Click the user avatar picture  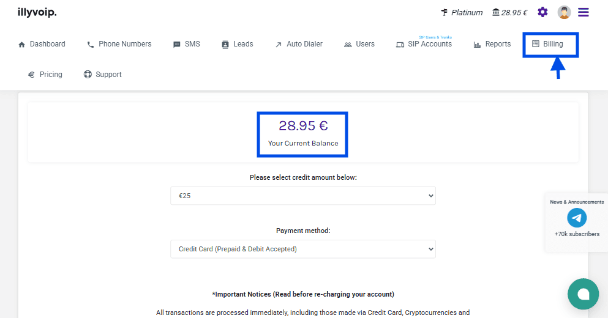click(564, 12)
